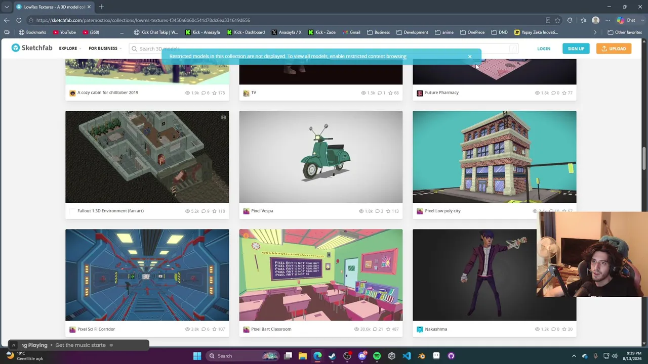Click the author avatar beside Pixel Bart Classroom
Viewport: 648px width, 364px height.
click(246, 330)
